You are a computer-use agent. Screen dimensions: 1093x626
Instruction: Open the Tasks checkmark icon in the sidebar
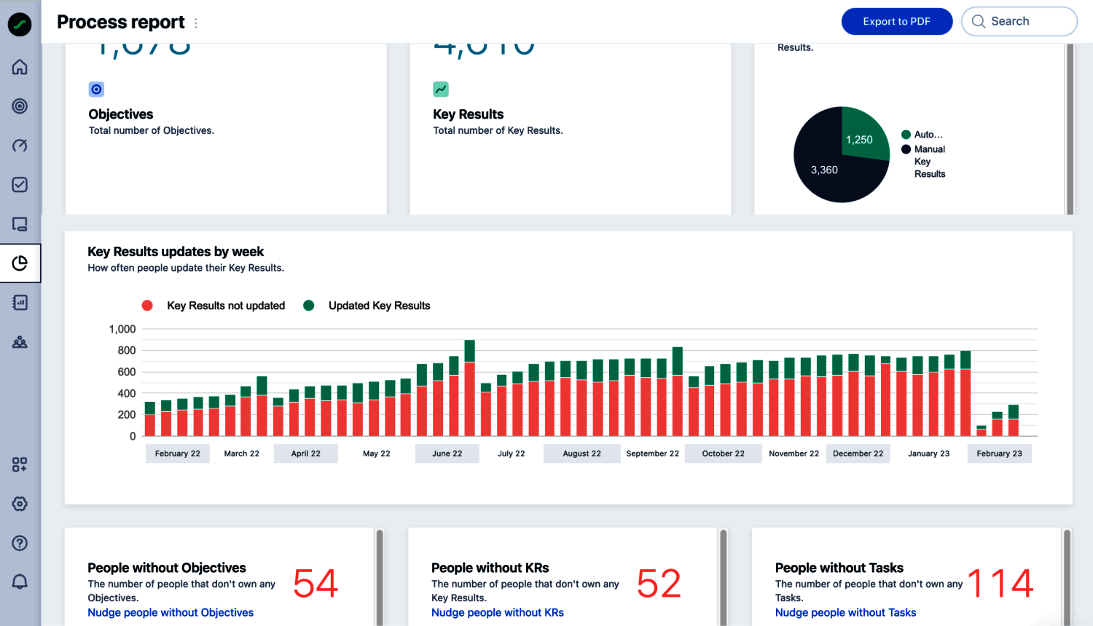[20, 185]
